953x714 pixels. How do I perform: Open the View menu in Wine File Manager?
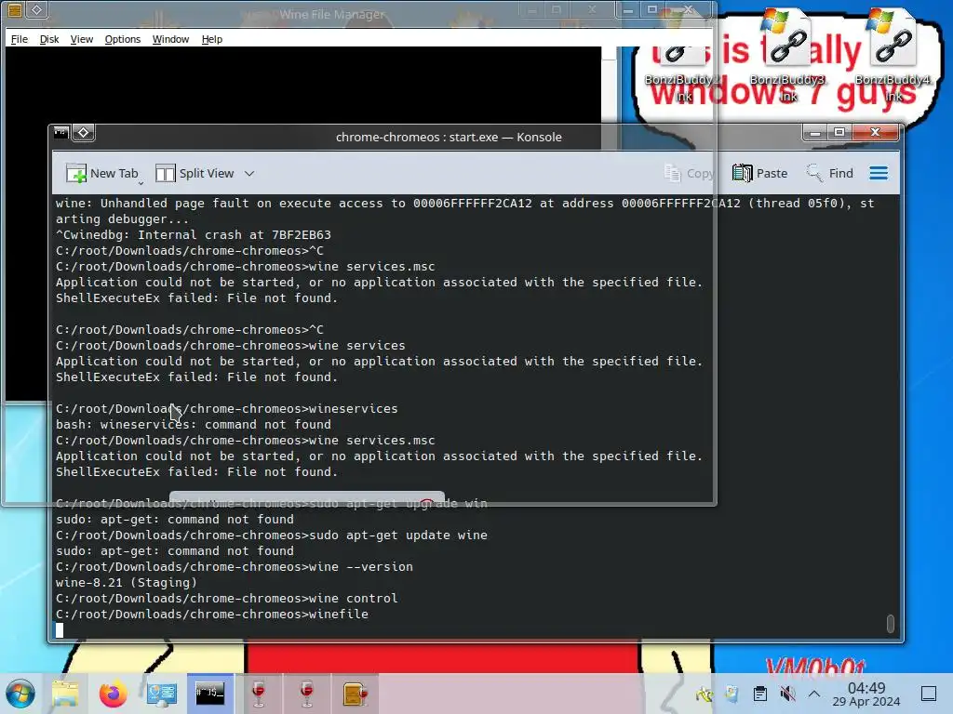click(82, 39)
